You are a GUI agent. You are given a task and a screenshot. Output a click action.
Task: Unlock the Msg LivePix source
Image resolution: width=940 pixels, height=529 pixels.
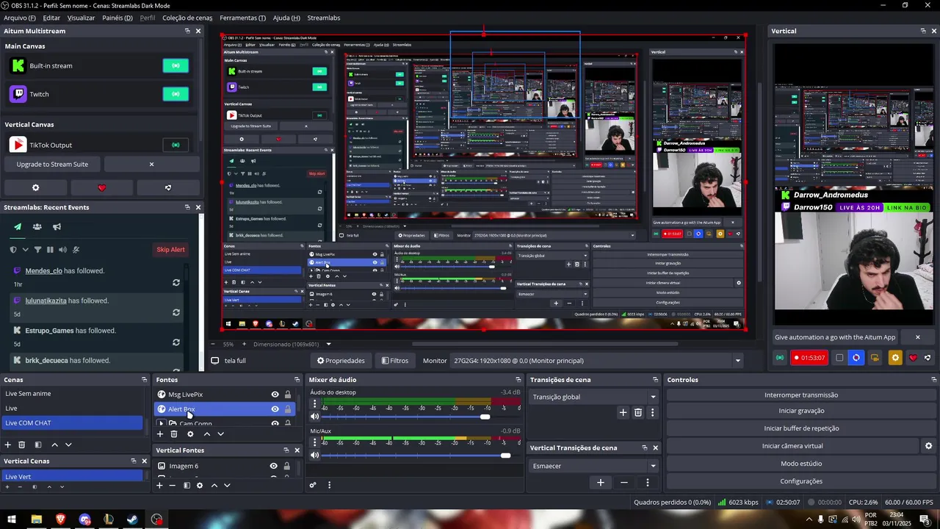coord(288,395)
